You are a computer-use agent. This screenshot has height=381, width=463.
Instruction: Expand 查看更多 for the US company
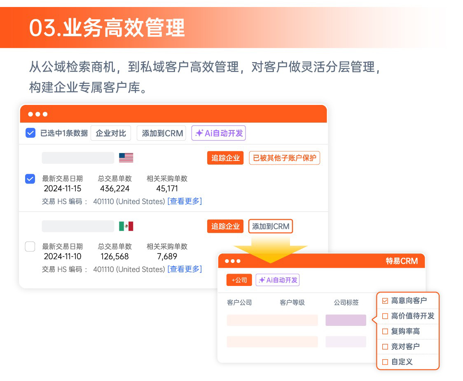click(x=185, y=201)
